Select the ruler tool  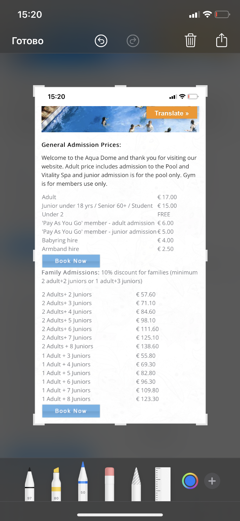coord(163,484)
